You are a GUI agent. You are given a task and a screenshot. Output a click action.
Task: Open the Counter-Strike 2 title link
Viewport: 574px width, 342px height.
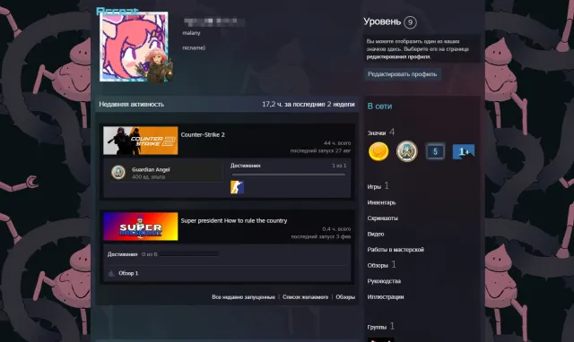(203, 135)
